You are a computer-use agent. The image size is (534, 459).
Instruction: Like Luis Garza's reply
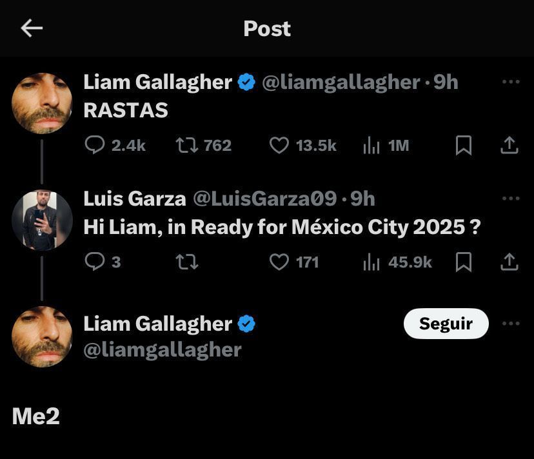(279, 262)
